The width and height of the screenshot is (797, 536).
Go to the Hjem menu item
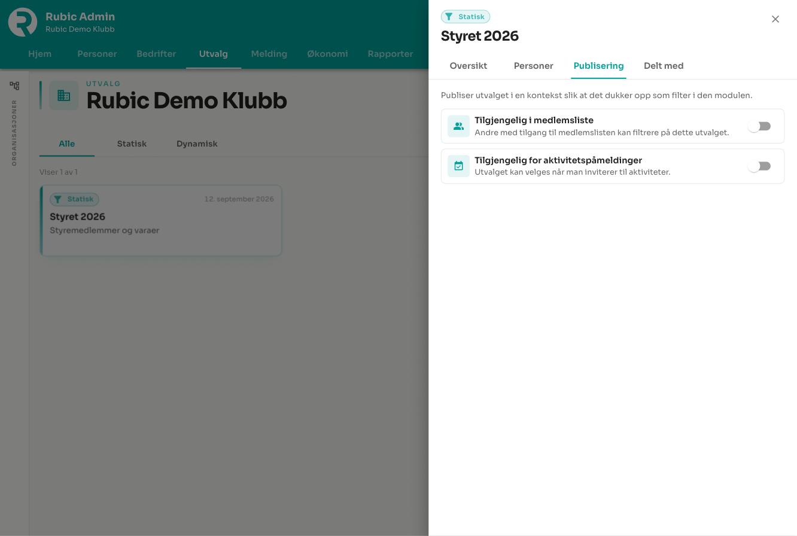40,54
